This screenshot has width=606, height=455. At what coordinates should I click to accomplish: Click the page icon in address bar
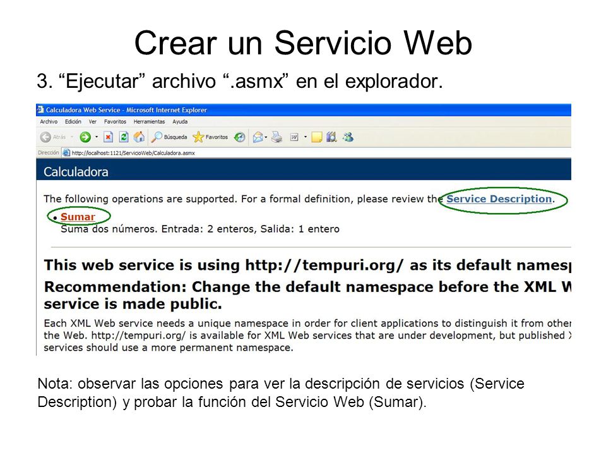[66, 153]
